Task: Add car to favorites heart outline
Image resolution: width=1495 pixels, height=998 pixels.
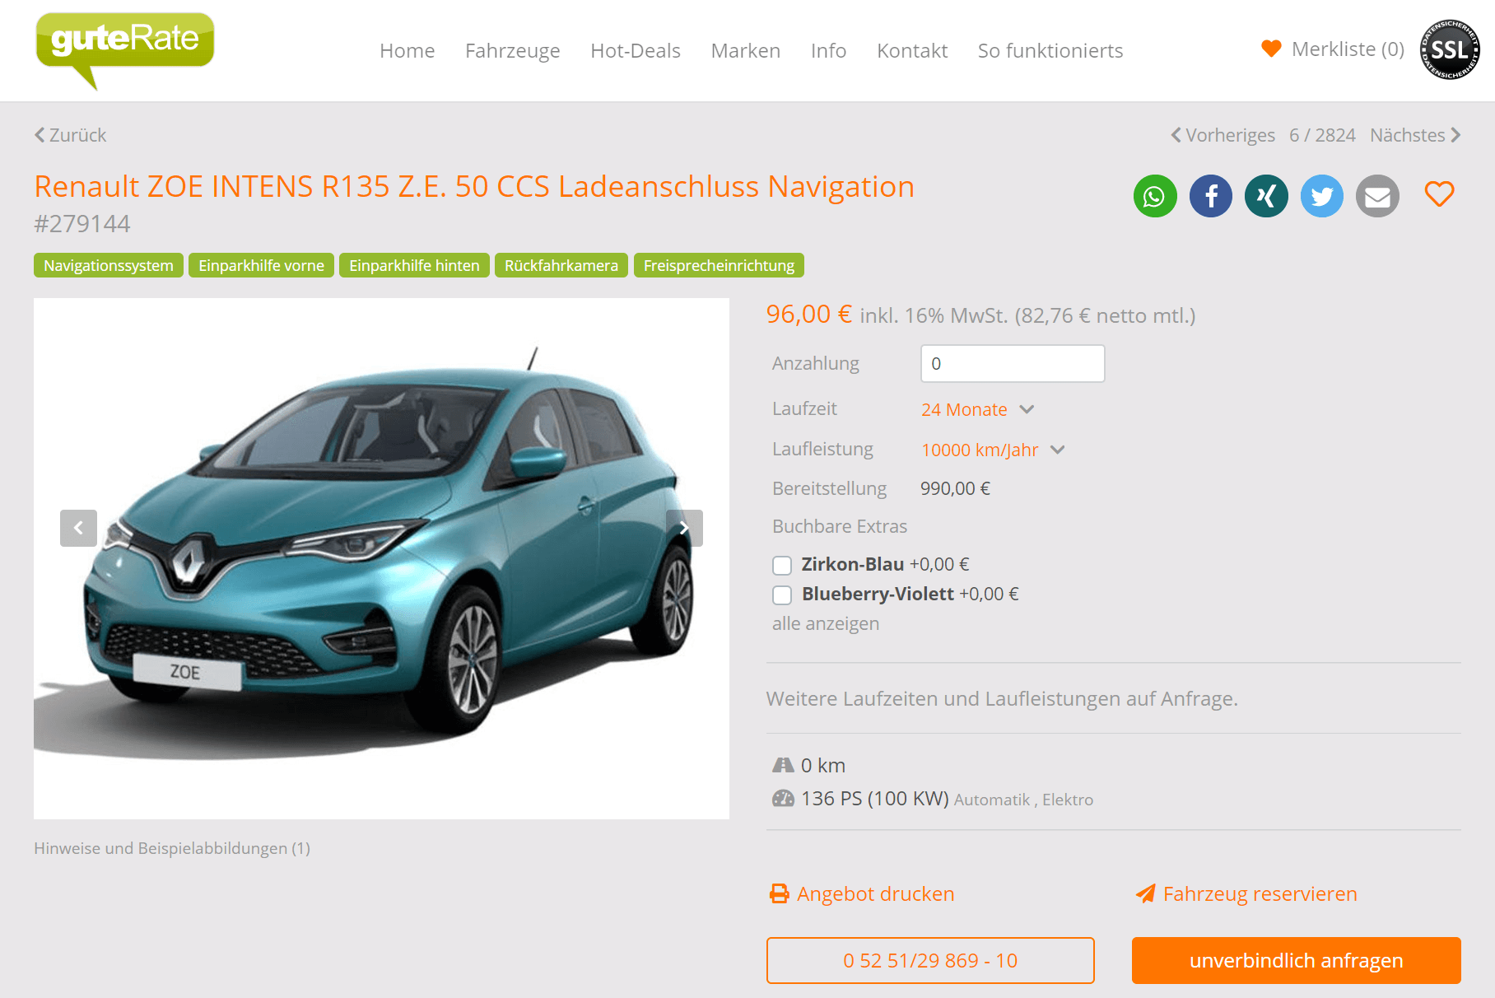Action: (1440, 194)
